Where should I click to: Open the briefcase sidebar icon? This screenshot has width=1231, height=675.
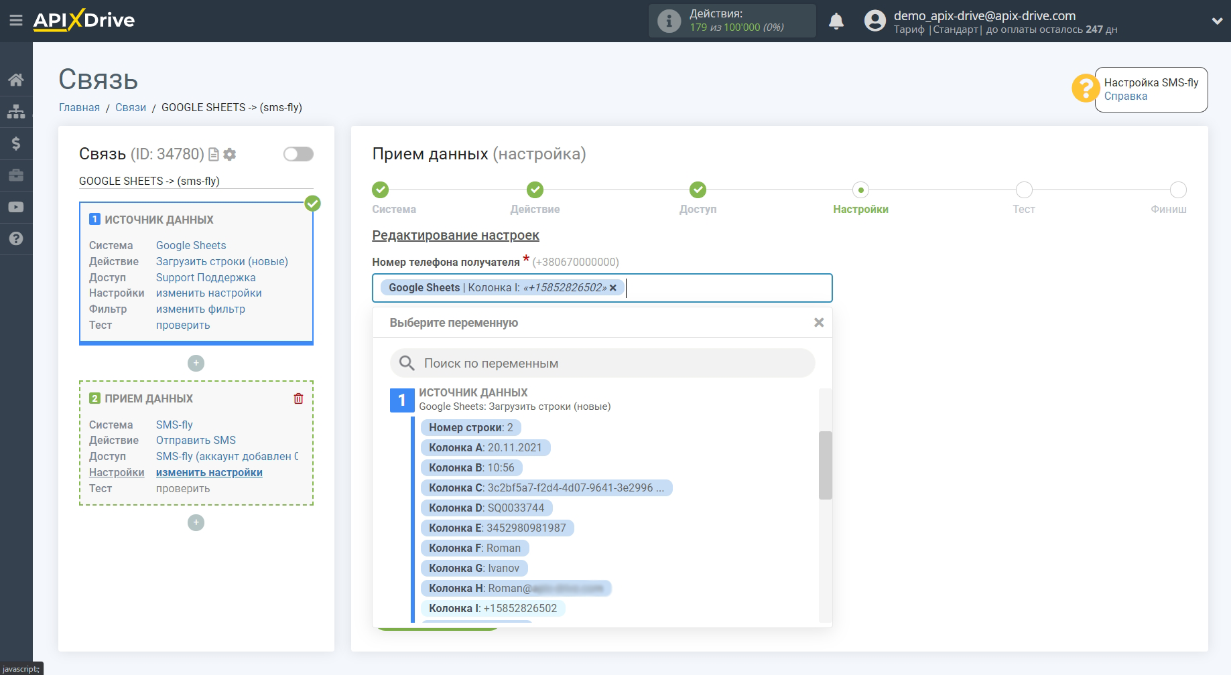tap(16, 175)
